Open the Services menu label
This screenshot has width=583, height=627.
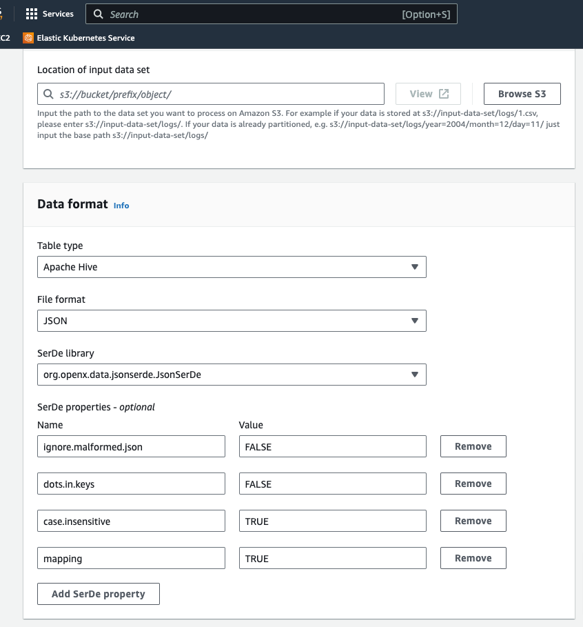(x=58, y=14)
